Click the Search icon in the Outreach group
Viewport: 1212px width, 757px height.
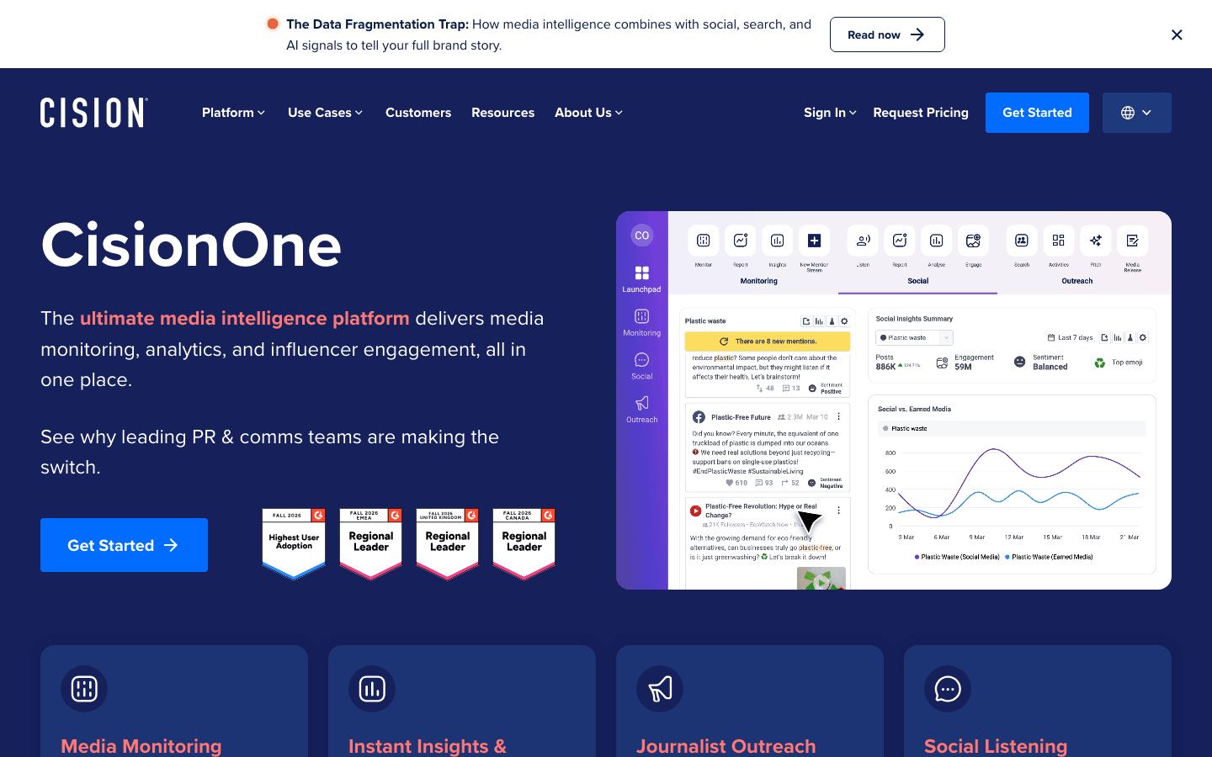(1022, 241)
